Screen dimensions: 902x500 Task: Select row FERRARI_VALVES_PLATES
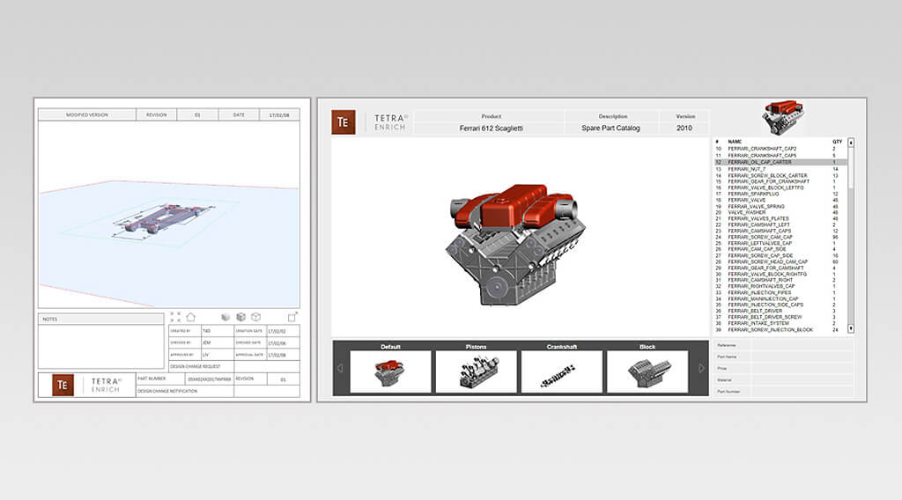[780, 219]
